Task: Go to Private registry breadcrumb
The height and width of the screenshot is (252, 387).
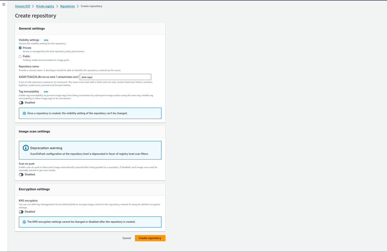Action: tap(45, 6)
